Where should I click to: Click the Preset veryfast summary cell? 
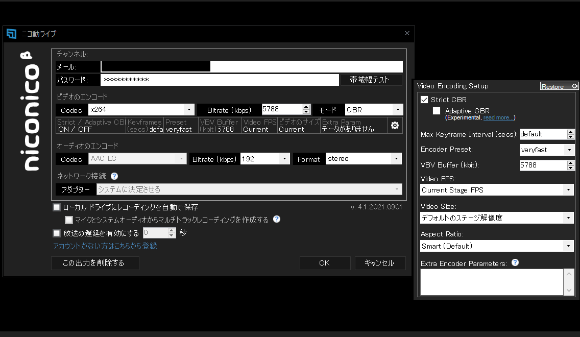click(181, 126)
